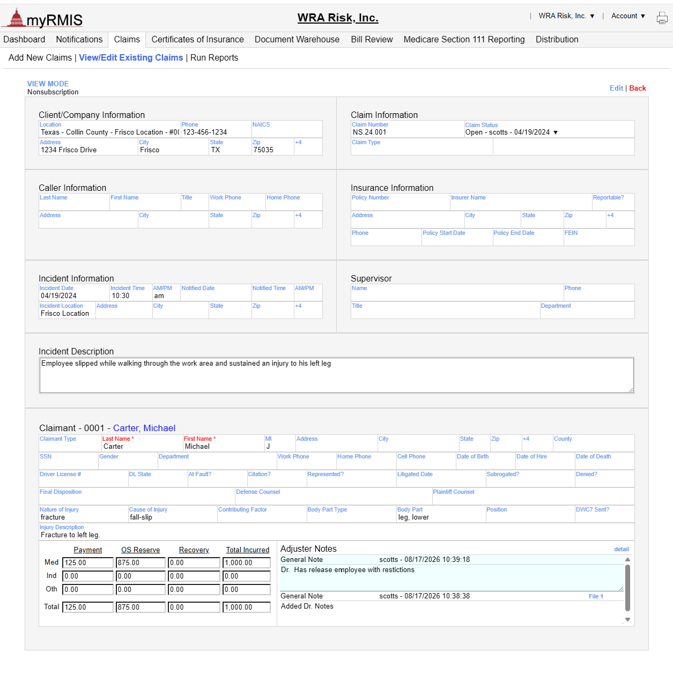Click the Payment column header

pos(88,550)
